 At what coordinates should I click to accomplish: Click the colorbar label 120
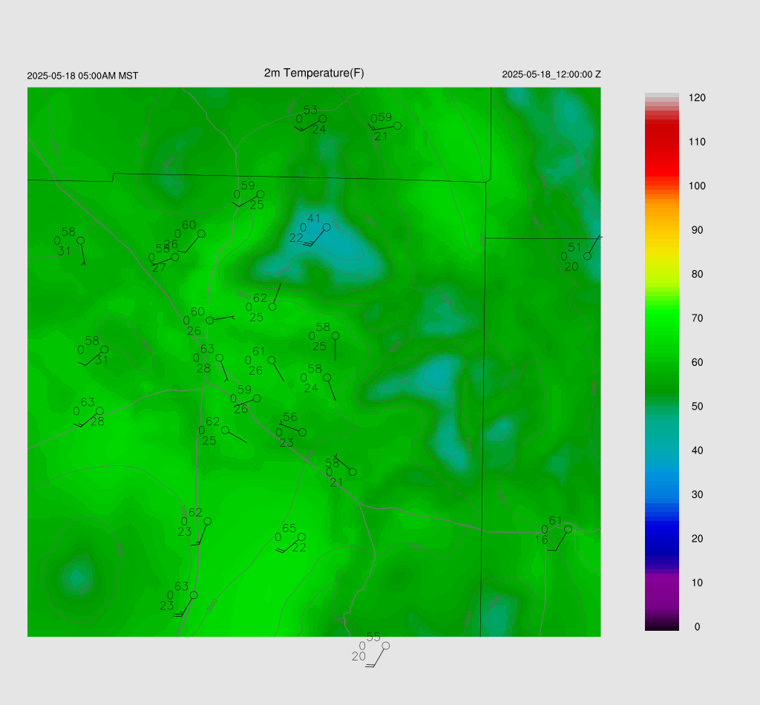pos(697,98)
